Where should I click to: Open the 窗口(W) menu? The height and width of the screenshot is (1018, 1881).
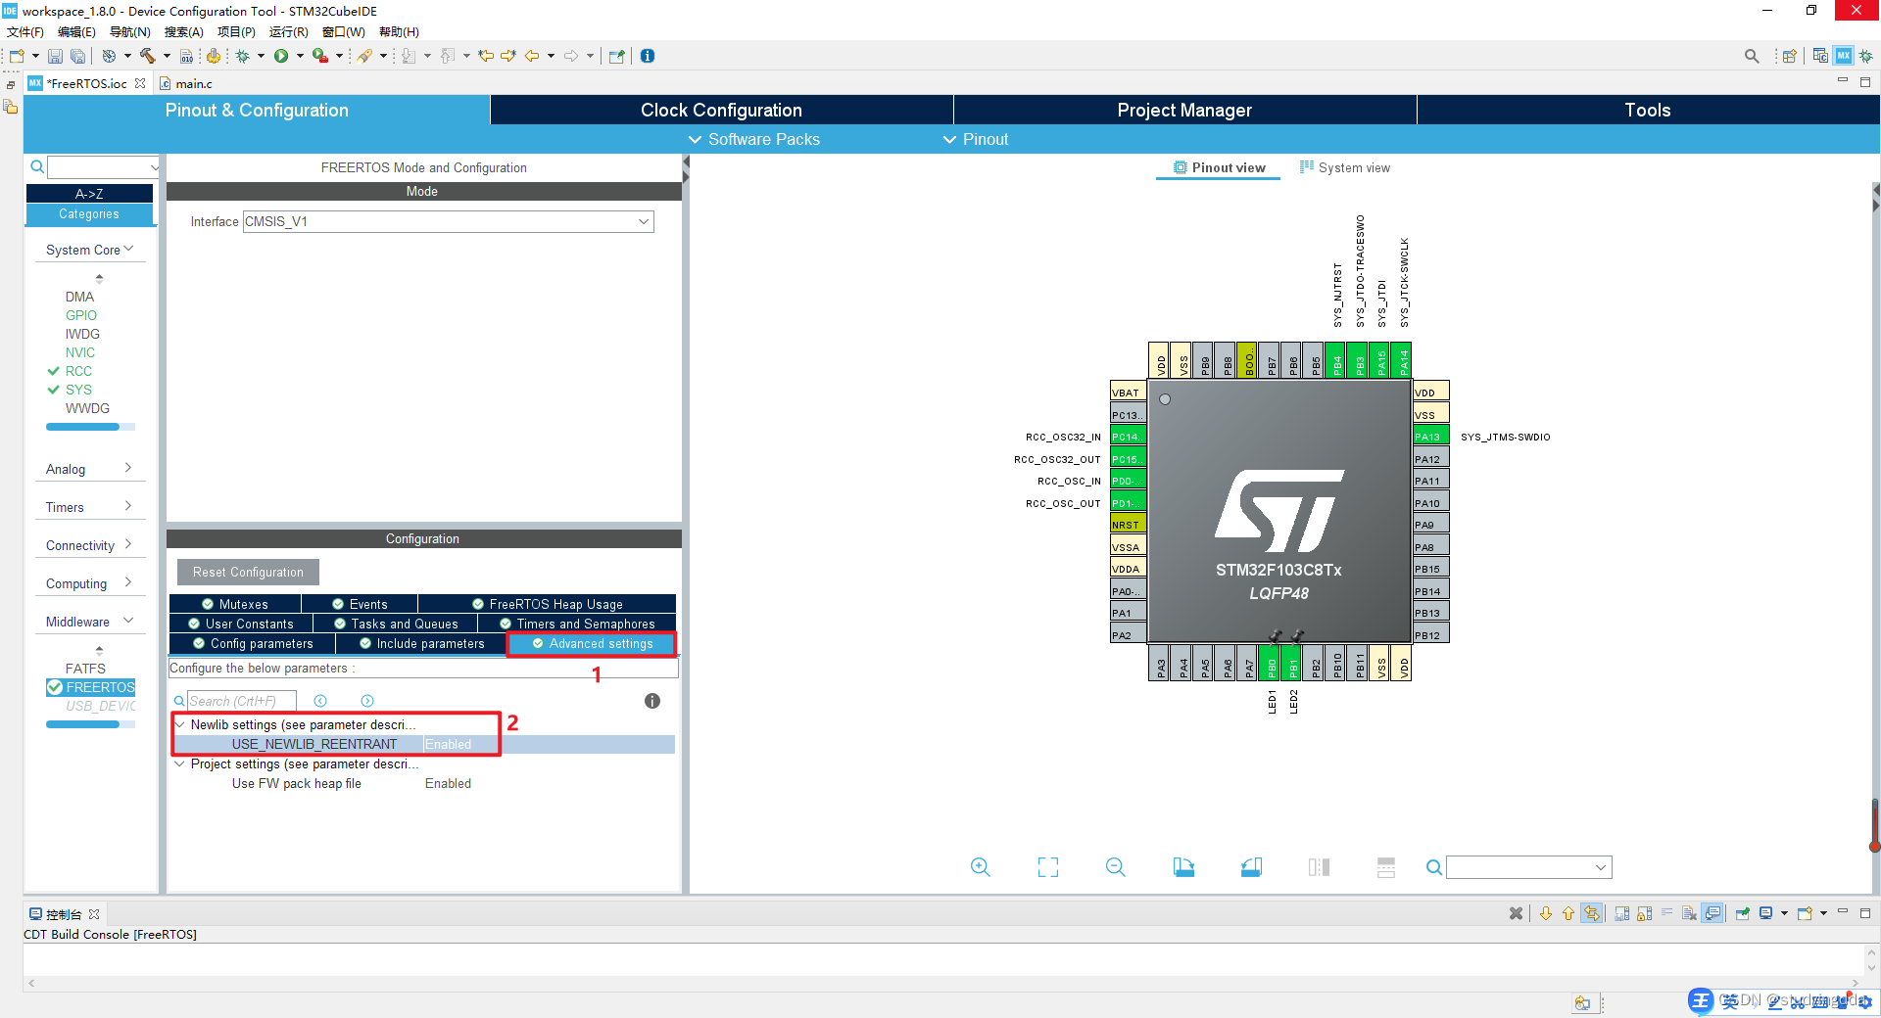[343, 32]
